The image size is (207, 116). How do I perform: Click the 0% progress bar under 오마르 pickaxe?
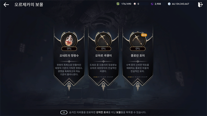click(x=103, y=49)
